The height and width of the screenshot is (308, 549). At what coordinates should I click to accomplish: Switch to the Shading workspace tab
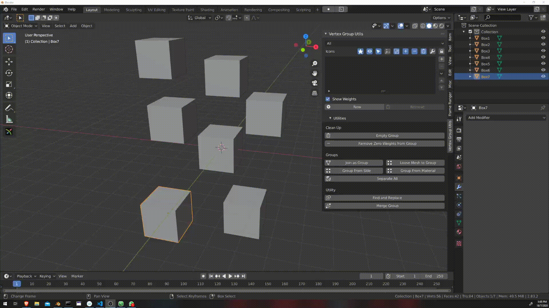pyautogui.click(x=207, y=9)
